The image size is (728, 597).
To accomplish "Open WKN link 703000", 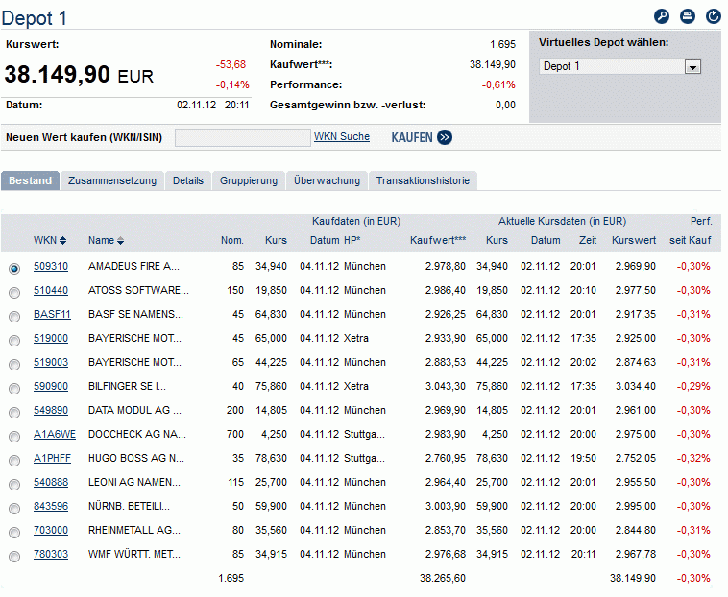I will pos(51,530).
